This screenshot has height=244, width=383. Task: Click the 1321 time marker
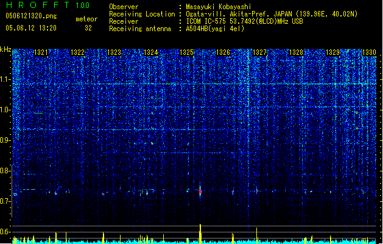pos(41,52)
